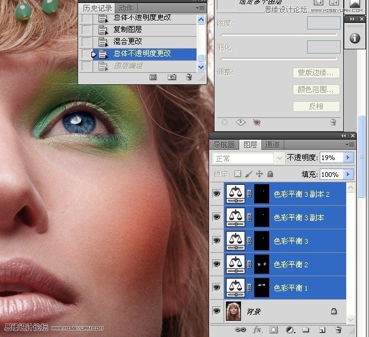Create new adjustment layer icon
The height and width of the screenshot is (337, 369).
[290, 330]
